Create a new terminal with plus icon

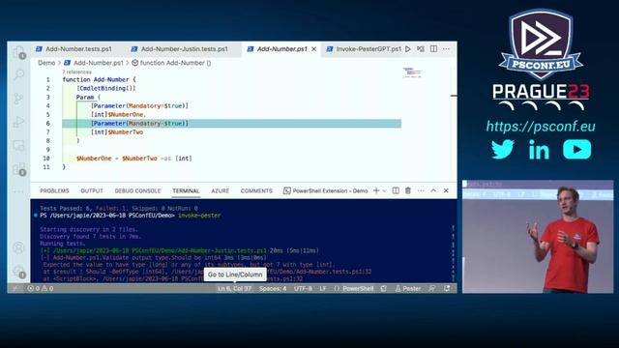pos(376,190)
